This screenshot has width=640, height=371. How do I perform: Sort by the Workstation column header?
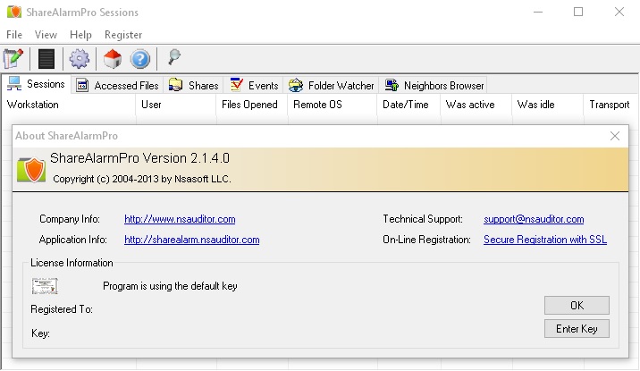coord(33,105)
